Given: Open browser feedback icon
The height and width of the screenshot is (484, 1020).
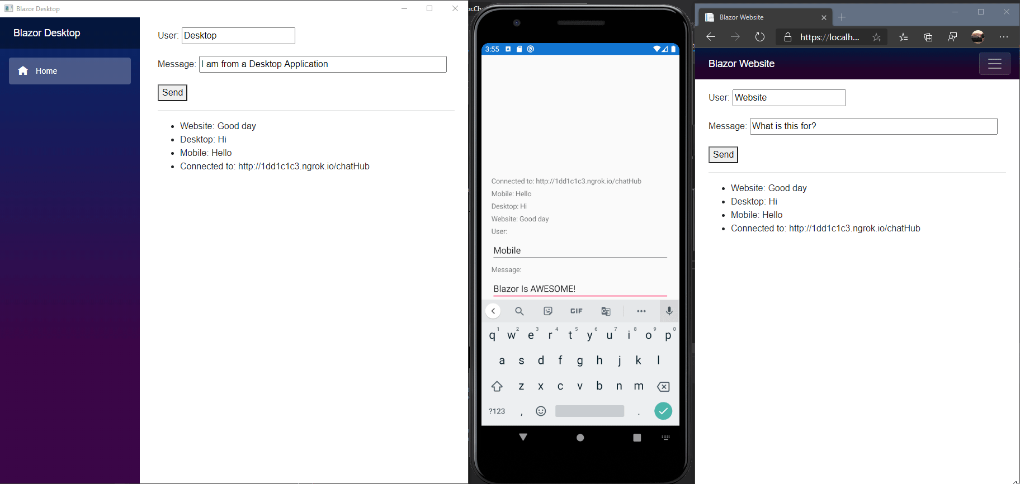Looking at the screenshot, I should point(952,37).
